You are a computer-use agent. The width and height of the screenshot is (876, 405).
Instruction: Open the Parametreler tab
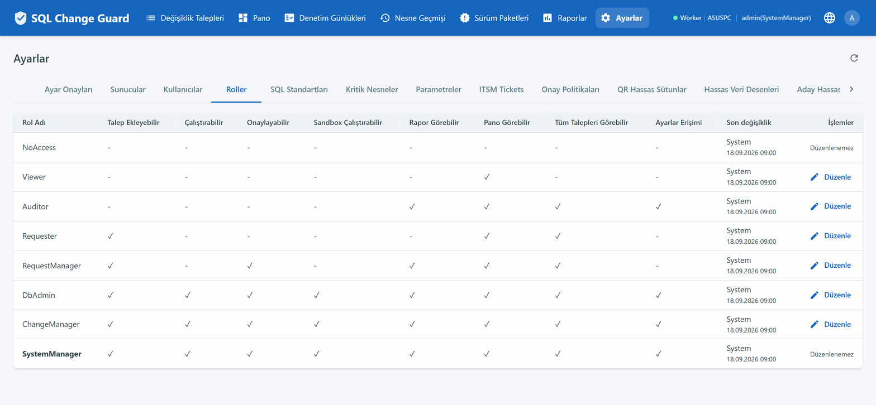(439, 89)
